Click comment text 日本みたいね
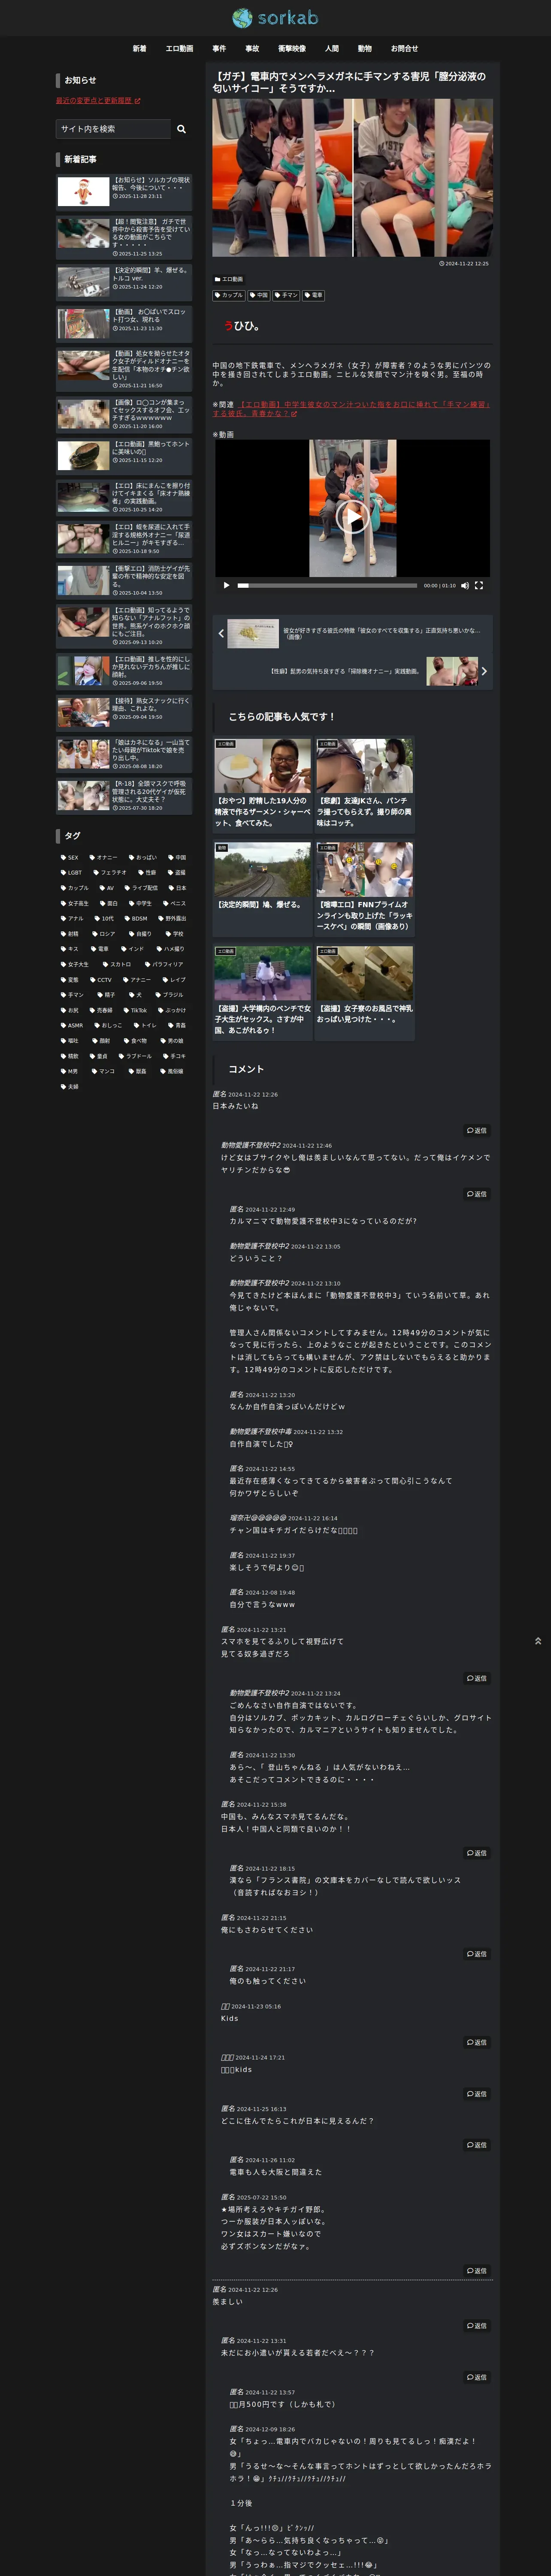Screen dimensions: 551x2576 [x=235, y=1106]
